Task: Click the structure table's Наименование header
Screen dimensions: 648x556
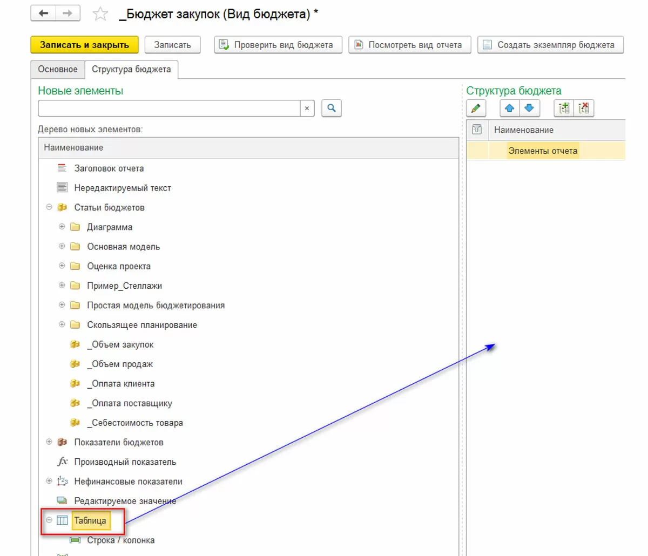Action: [556, 130]
